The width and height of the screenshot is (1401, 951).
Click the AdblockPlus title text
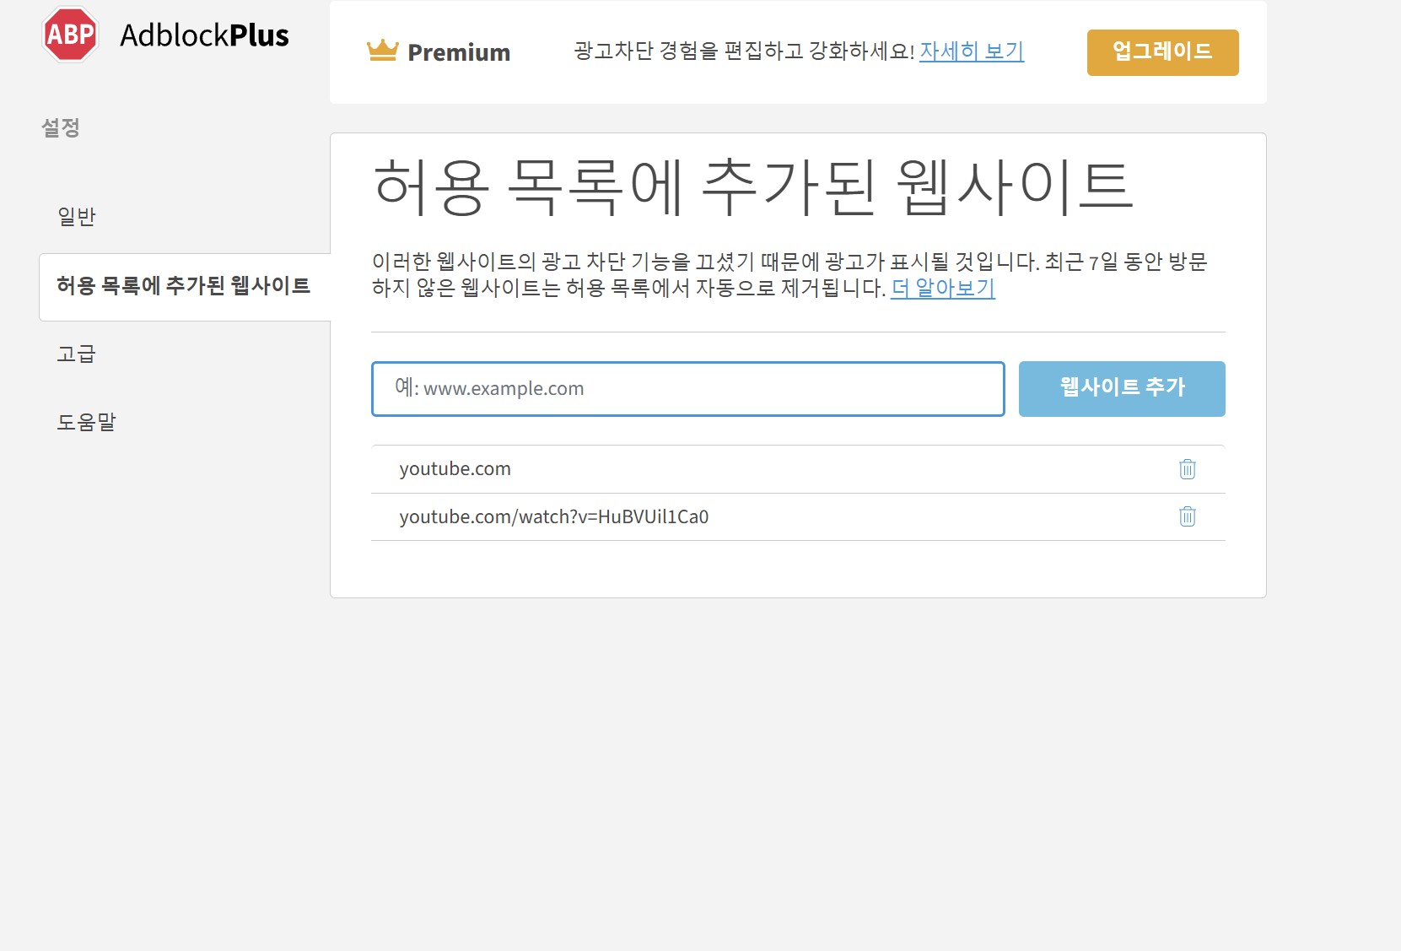[204, 35]
